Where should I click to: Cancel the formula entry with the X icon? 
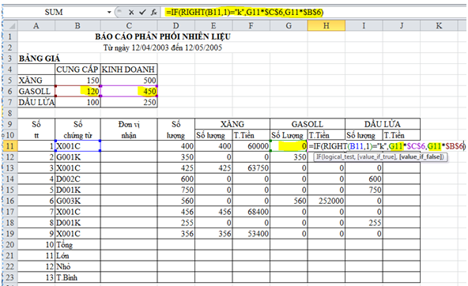pos(131,12)
